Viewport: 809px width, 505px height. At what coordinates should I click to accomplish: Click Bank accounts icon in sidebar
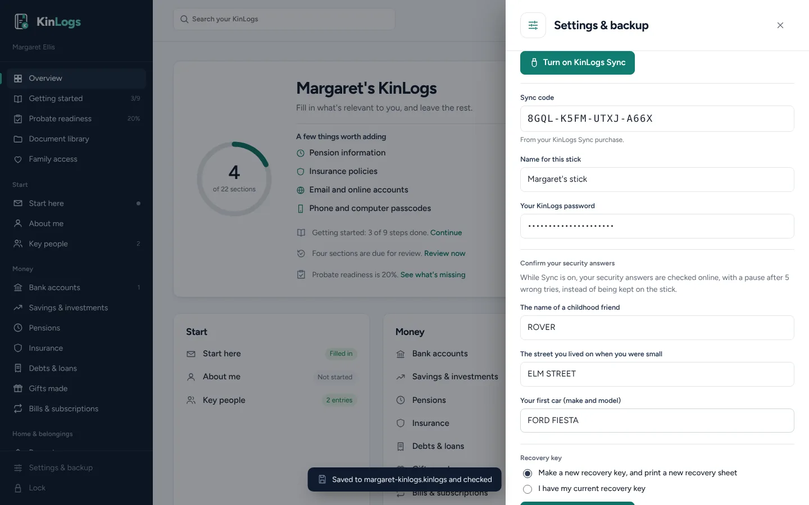click(18, 287)
